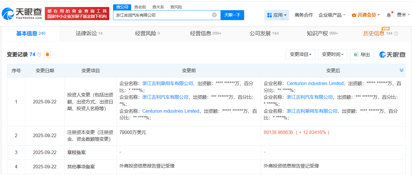This screenshot has height=175, width=412.
Task: Open notifications with the bell icon
Action: click(389, 15)
